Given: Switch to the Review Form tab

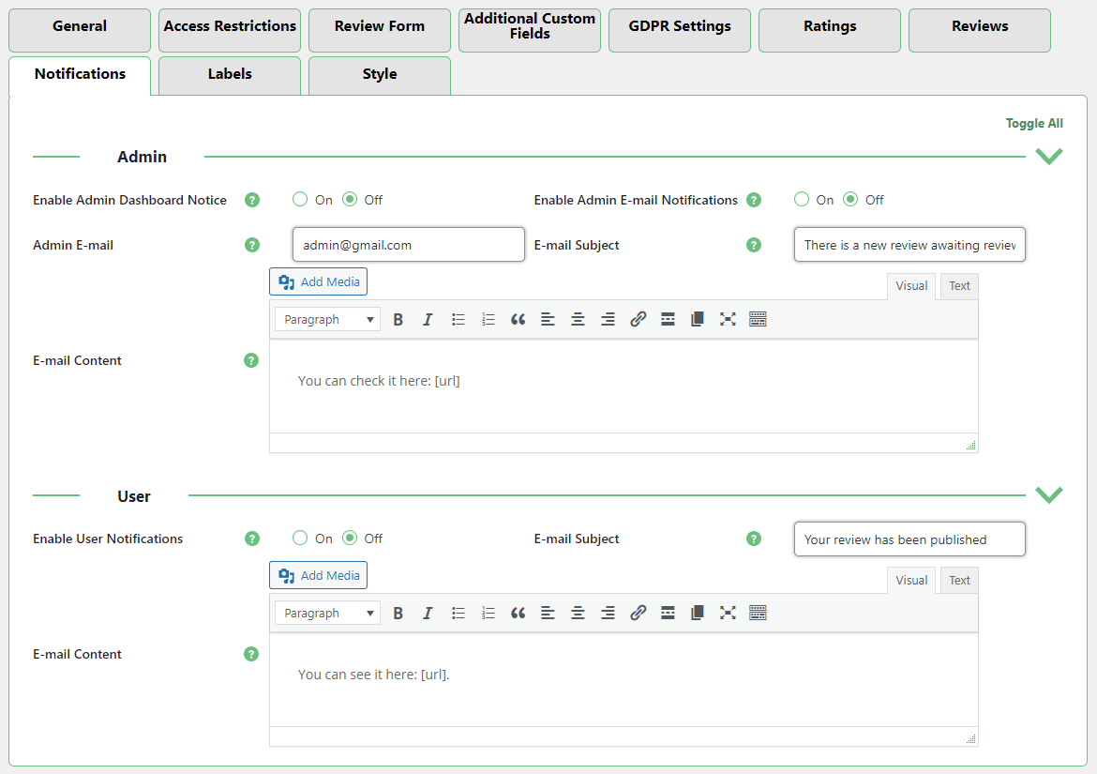Looking at the screenshot, I should (379, 30).
